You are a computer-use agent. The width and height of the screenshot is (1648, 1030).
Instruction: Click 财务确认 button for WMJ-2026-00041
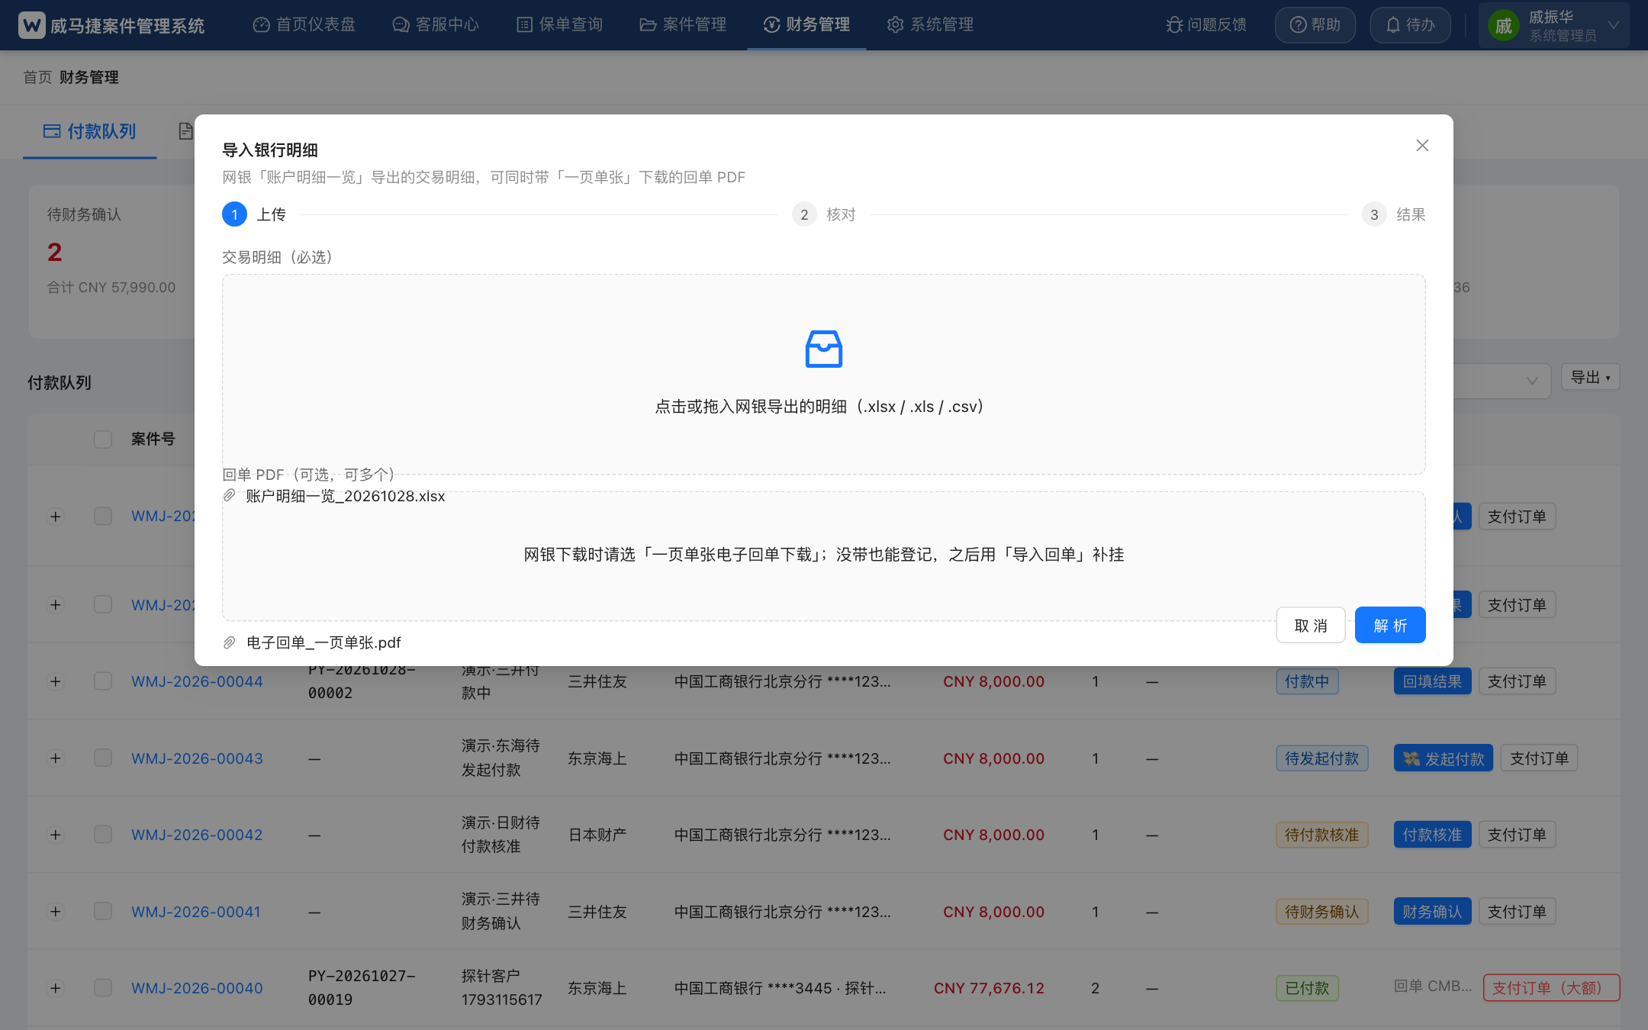(x=1432, y=912)
